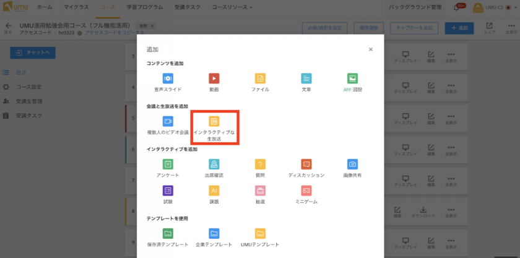520x258 pixels.
Task: Open バックグラウンド管理
Action: point(415,7)
